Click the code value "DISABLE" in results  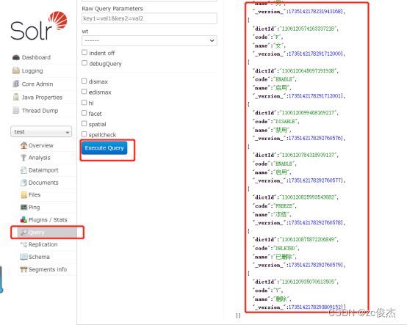285,122
